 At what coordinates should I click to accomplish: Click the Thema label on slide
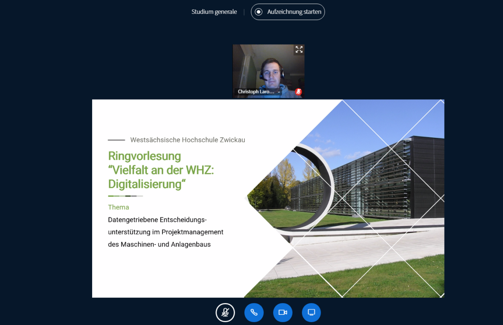point(119,207)
